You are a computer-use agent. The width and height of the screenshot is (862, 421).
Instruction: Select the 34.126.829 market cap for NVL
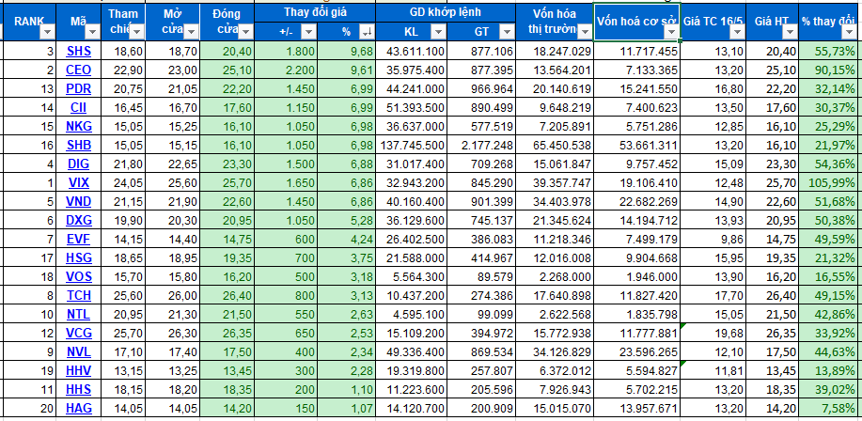click(x=555, y=351)
